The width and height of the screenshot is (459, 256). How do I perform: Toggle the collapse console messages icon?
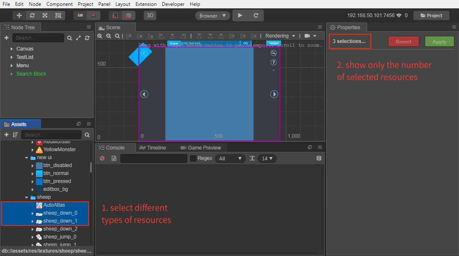pos(319,159)
